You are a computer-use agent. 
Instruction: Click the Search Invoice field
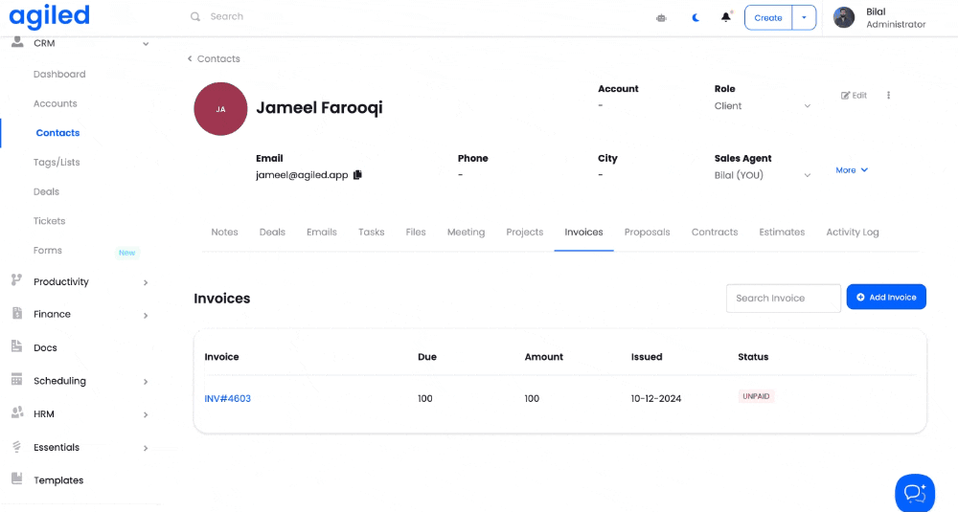coord(783,298)
